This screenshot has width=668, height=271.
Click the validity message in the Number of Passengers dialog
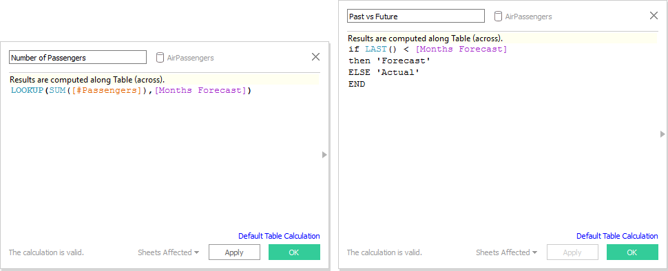[x=46, y=252]
